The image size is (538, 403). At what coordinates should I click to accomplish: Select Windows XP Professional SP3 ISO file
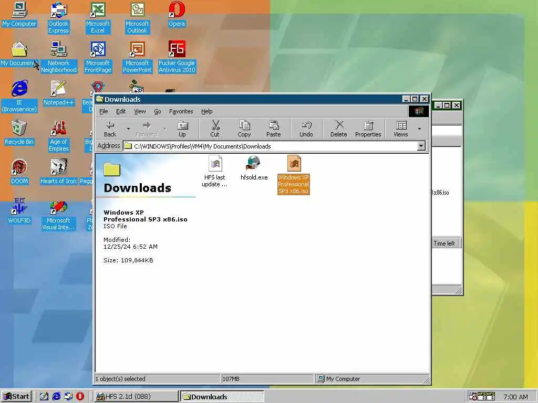294,175
